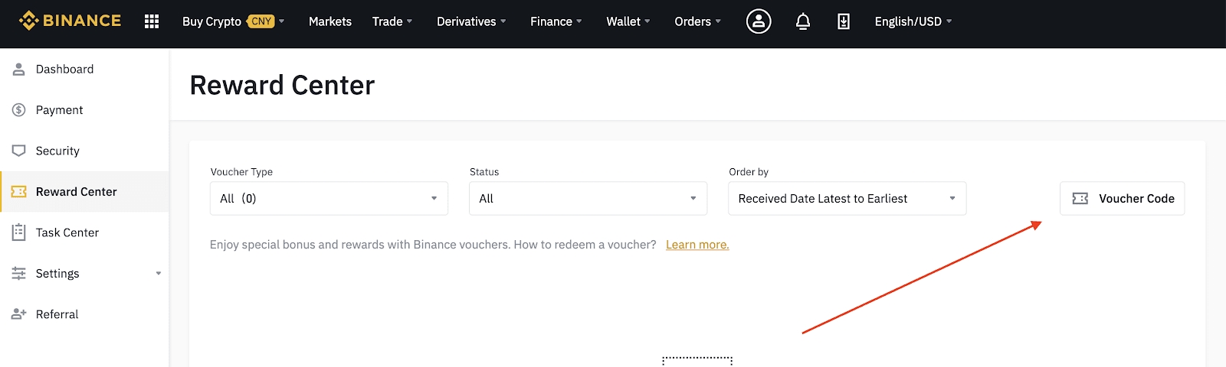Open the Markets page
Image resolution: width=1226 pixels, height=367 pixels.
pyautogui.click(x=329, y=21)
